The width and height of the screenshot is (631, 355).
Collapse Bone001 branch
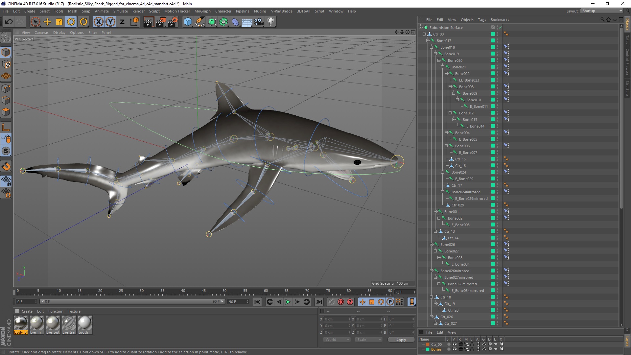click(435, 211)
